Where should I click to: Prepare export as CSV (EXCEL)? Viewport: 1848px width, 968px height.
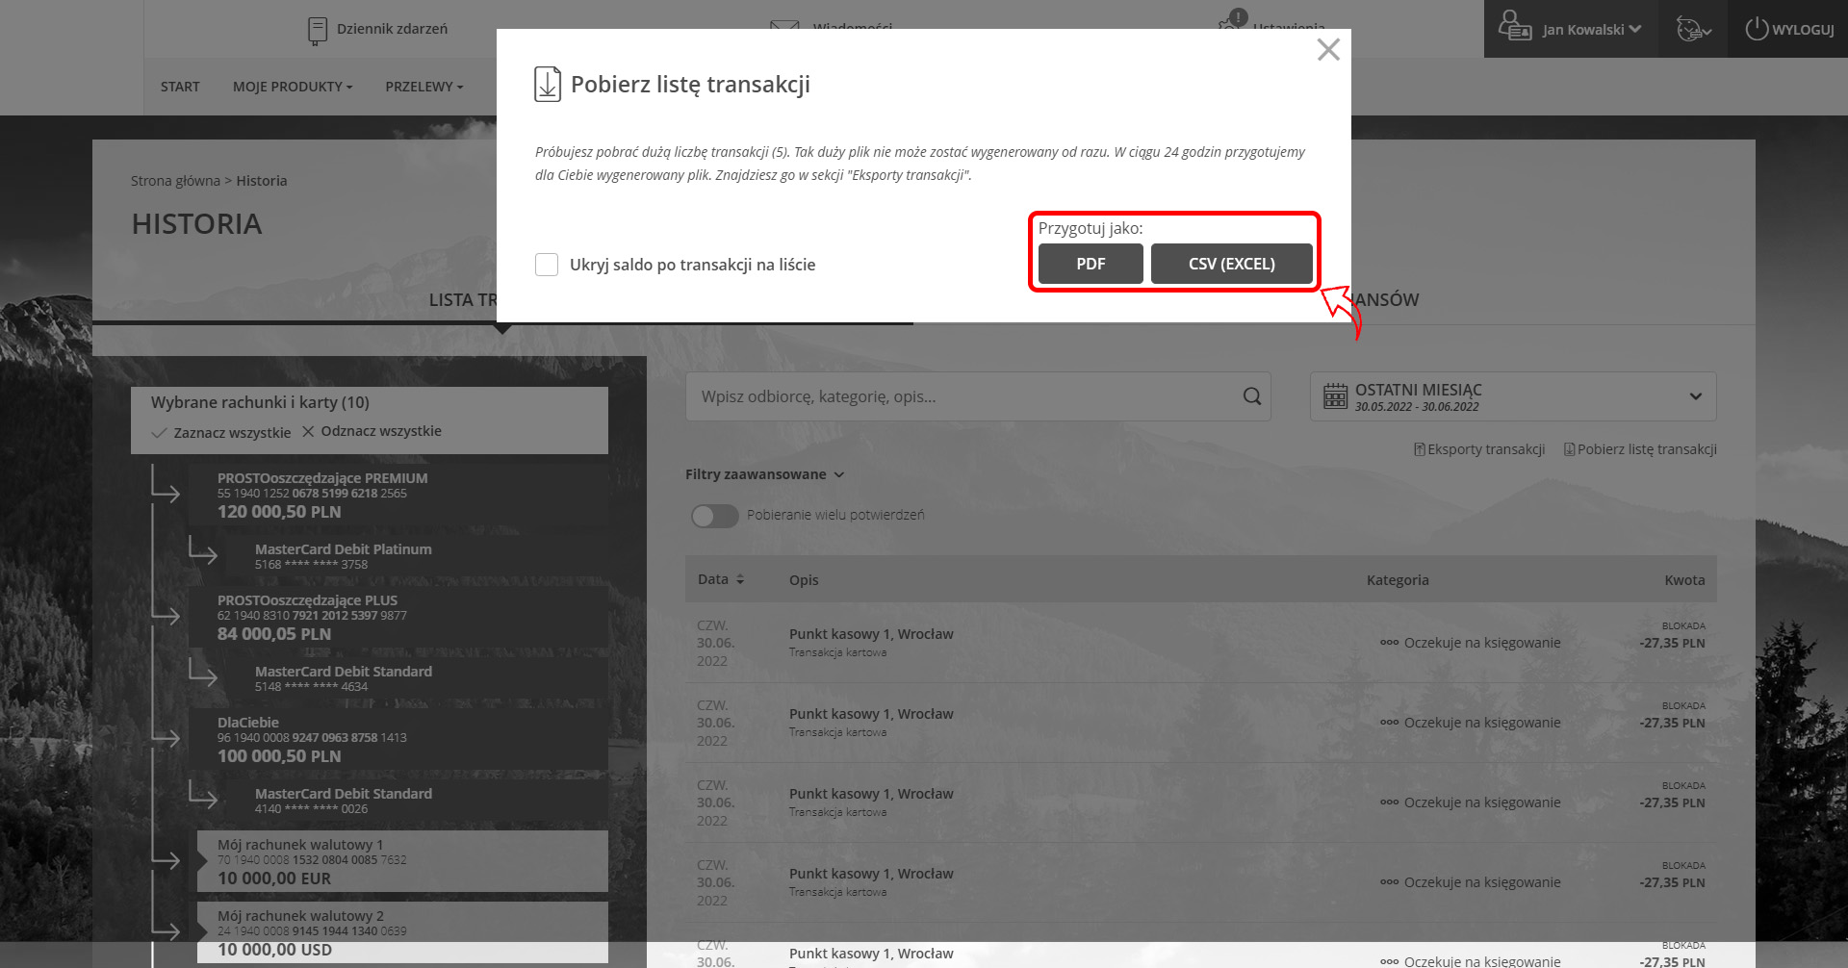tap(1231, 264)
